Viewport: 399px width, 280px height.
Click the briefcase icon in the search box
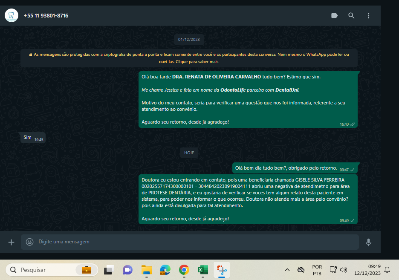87,270
